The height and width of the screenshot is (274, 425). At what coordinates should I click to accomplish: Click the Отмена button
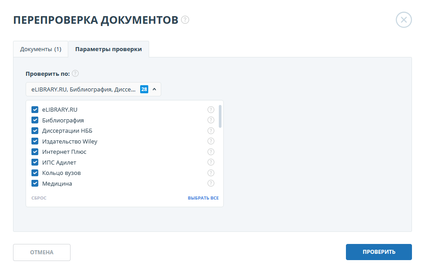(x=42, y=252)
